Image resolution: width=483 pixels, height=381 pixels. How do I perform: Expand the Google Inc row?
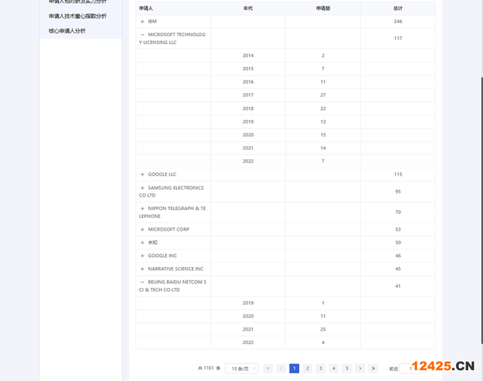(x=142, y=256)
